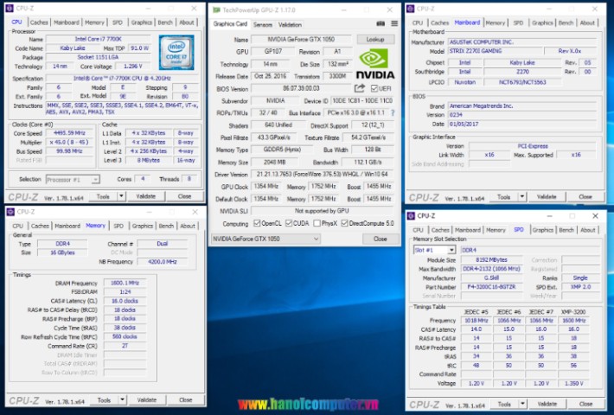
Task: Click the Intel Core i7 badge image
Action: 176,53
